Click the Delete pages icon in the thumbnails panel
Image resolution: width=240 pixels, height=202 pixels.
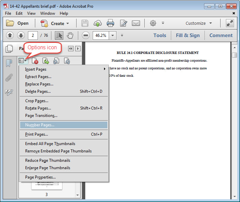(x=35, y=61)
